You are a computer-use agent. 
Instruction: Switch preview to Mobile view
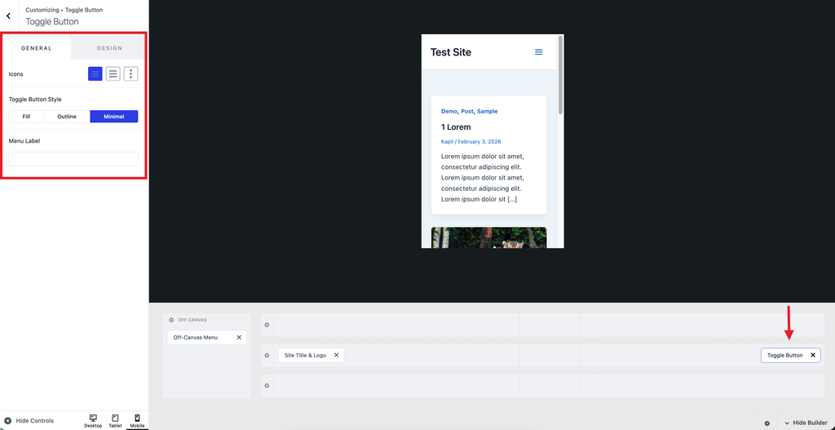click(x=137, y=421)
